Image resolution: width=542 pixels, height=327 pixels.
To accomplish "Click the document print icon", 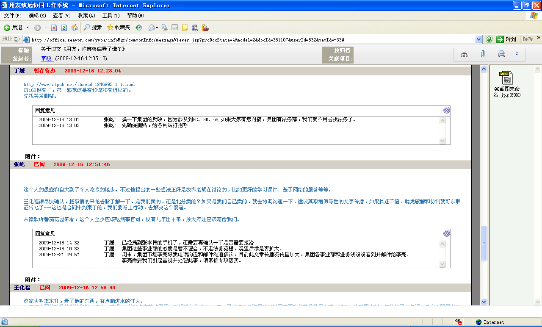I will coord(502,54).
